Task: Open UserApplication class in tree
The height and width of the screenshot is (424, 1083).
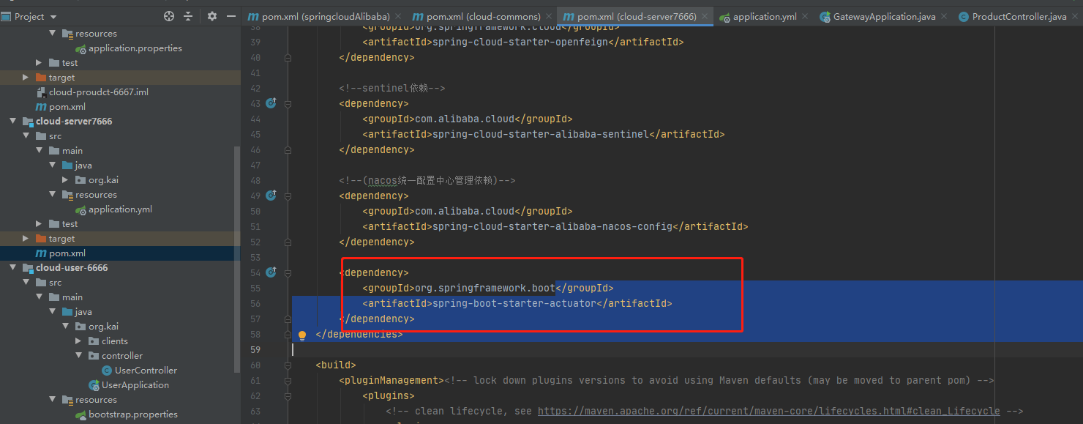Action: click(x=135, y=385)
